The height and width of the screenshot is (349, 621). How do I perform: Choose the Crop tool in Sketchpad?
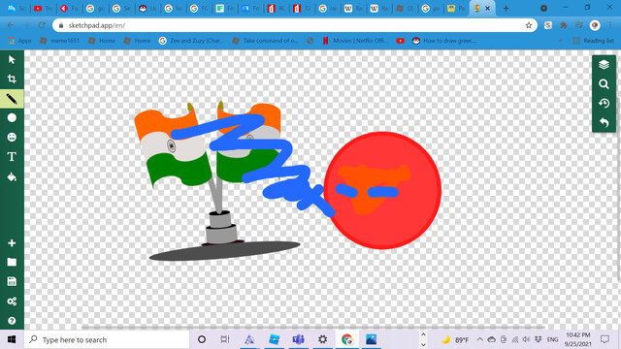[12, 79]
